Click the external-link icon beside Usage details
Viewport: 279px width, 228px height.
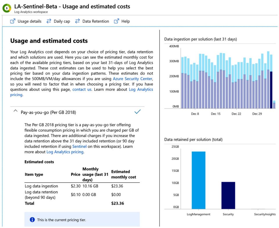click(x=12, y=21)
